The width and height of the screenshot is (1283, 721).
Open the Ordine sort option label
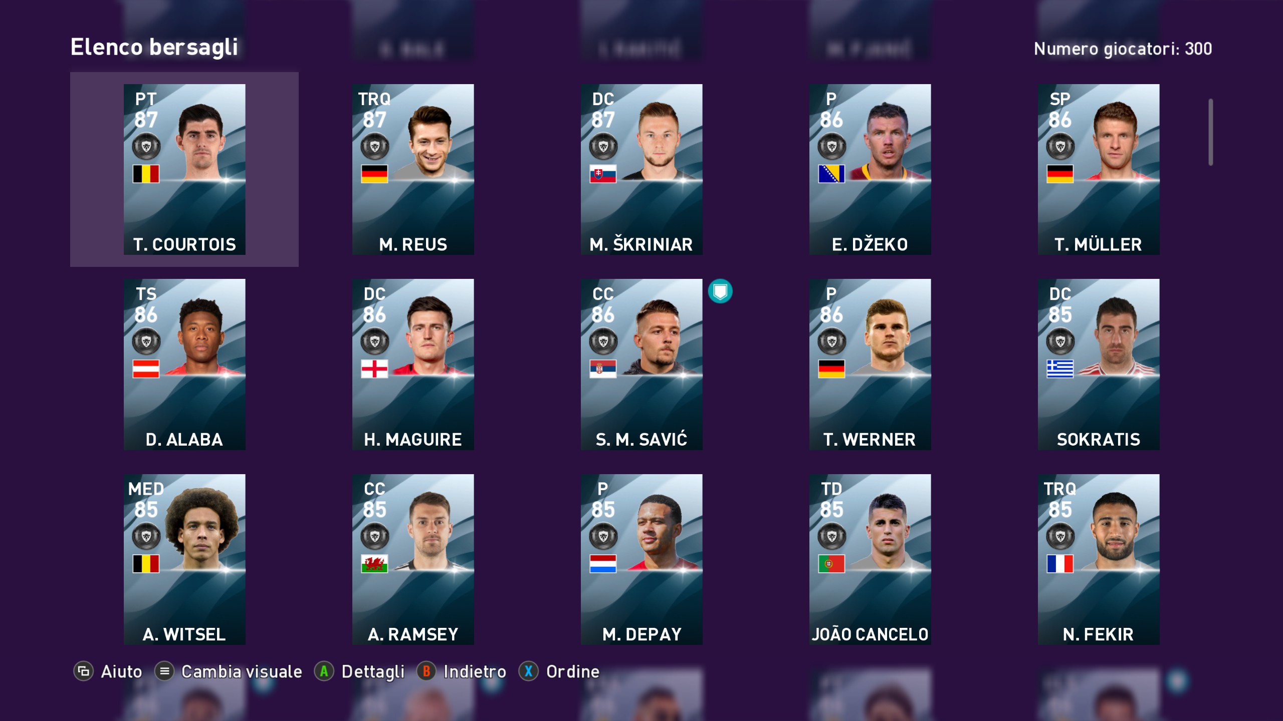click(x=573, y=671)
